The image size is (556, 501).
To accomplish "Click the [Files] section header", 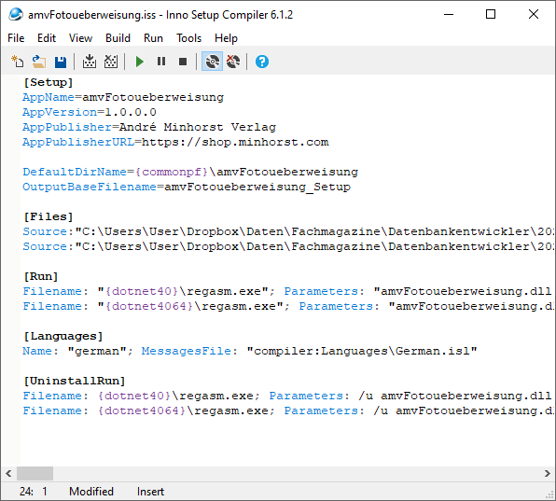I will pos(49,216).
